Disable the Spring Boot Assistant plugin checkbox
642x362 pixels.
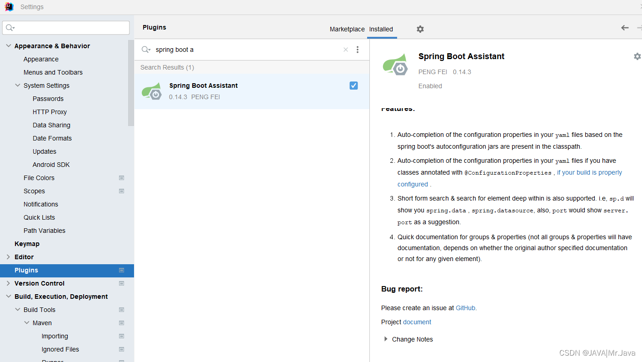click(x=353, y=85)
